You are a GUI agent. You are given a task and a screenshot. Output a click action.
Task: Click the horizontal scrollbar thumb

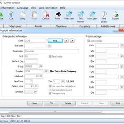55,112
